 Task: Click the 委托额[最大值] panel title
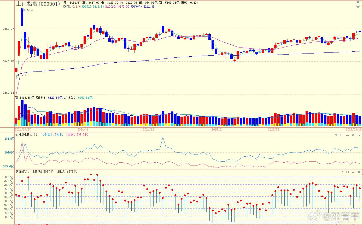pos(27,135)
